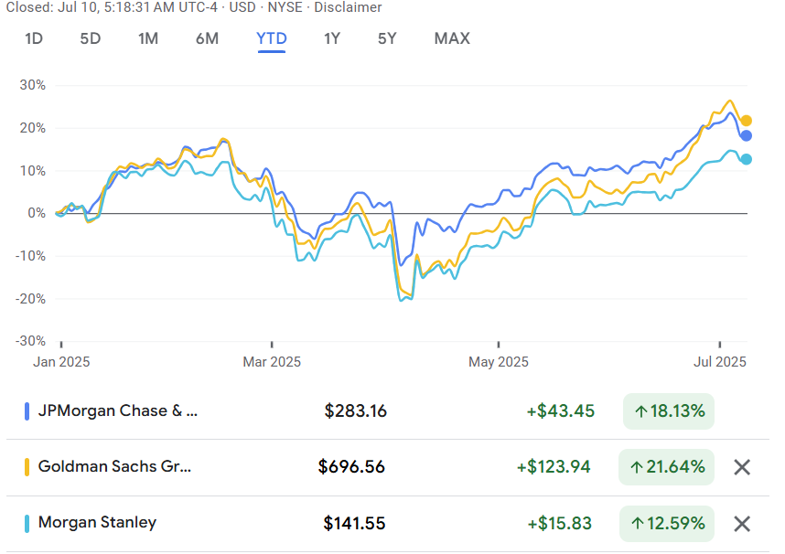Screen dimensions: 785x554
Task: Remove Morgan Stanley from comparison
Action: coord(741,524)
